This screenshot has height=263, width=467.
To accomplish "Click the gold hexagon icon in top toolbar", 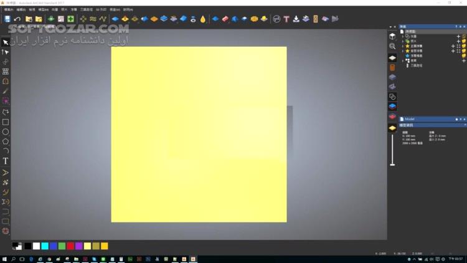I will pyautogui.click(x=254, y=19).
